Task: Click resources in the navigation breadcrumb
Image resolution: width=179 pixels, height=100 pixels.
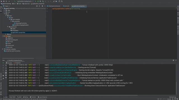Action: click(26, 4)
